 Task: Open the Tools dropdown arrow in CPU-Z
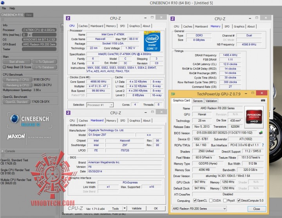click(125, 208)
